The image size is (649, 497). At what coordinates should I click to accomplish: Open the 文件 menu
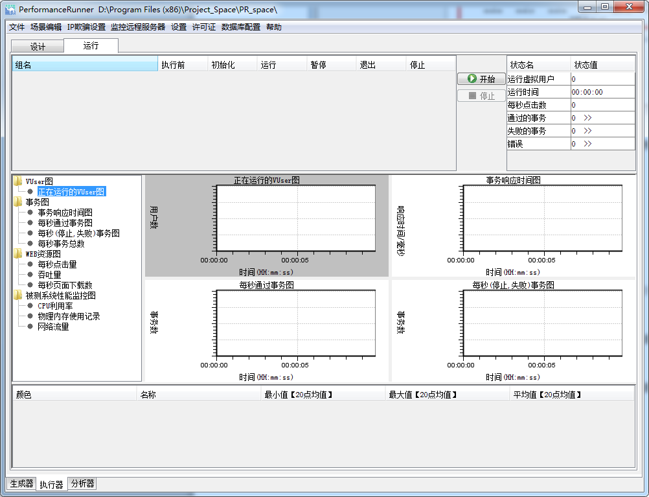(17, 27)
